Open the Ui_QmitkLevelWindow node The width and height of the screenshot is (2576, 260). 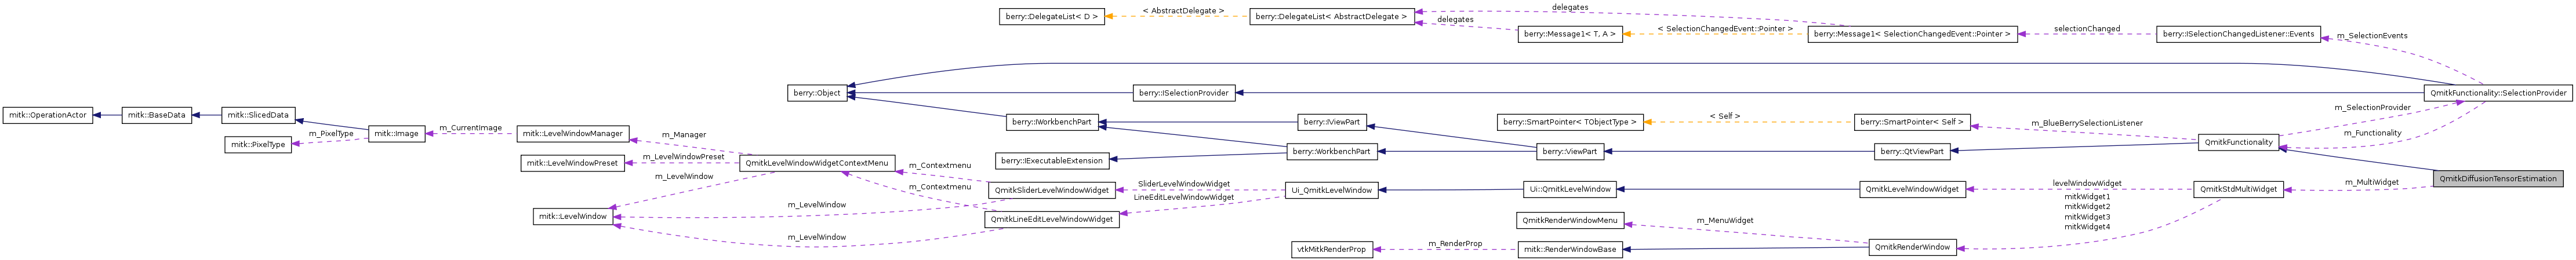coord(1331,190)
